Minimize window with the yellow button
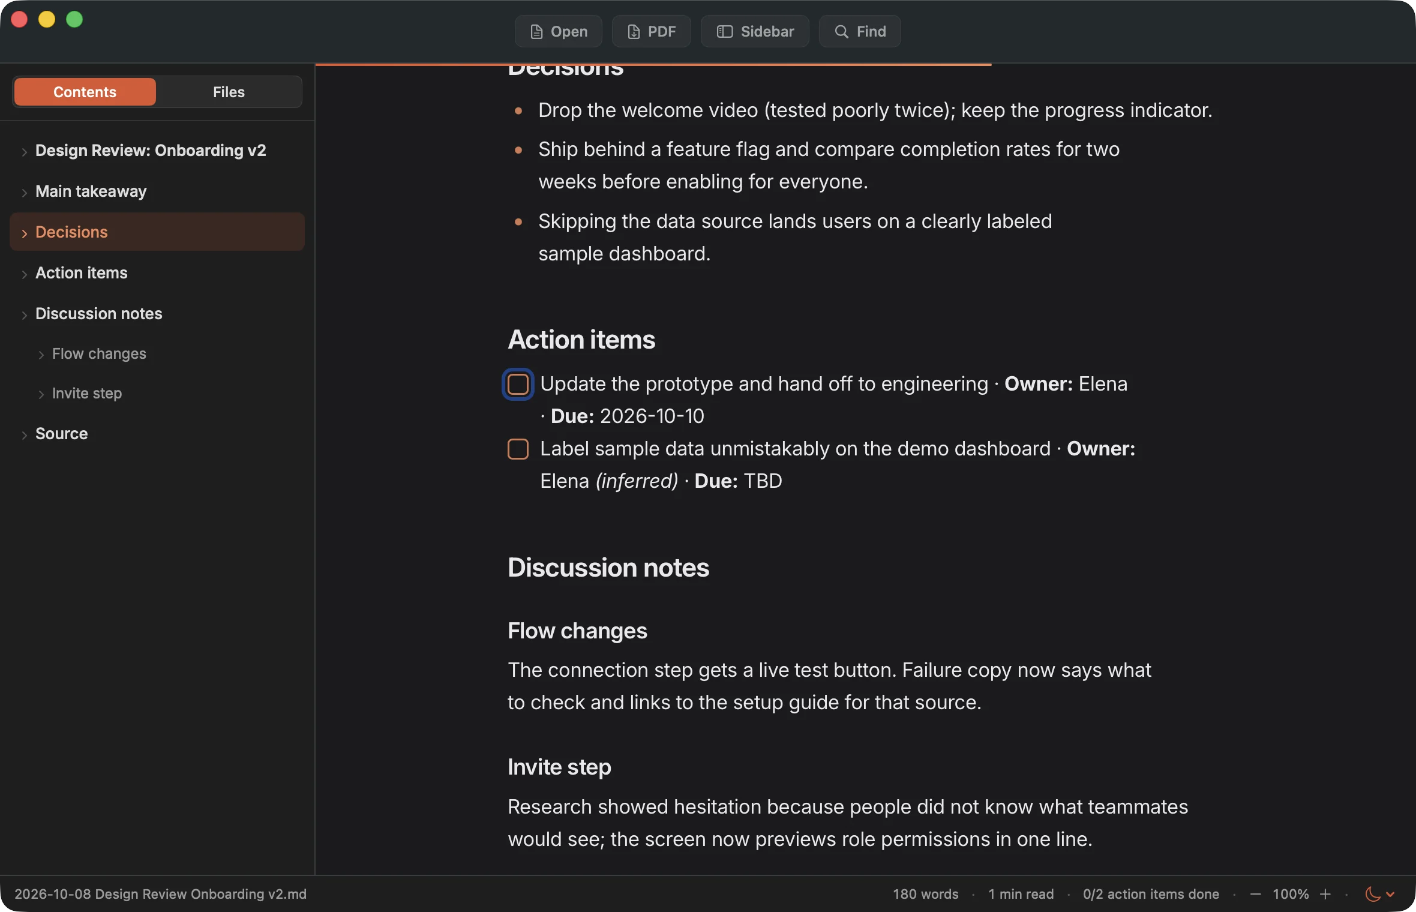The image size is (1416, 912). coord(47,19)
